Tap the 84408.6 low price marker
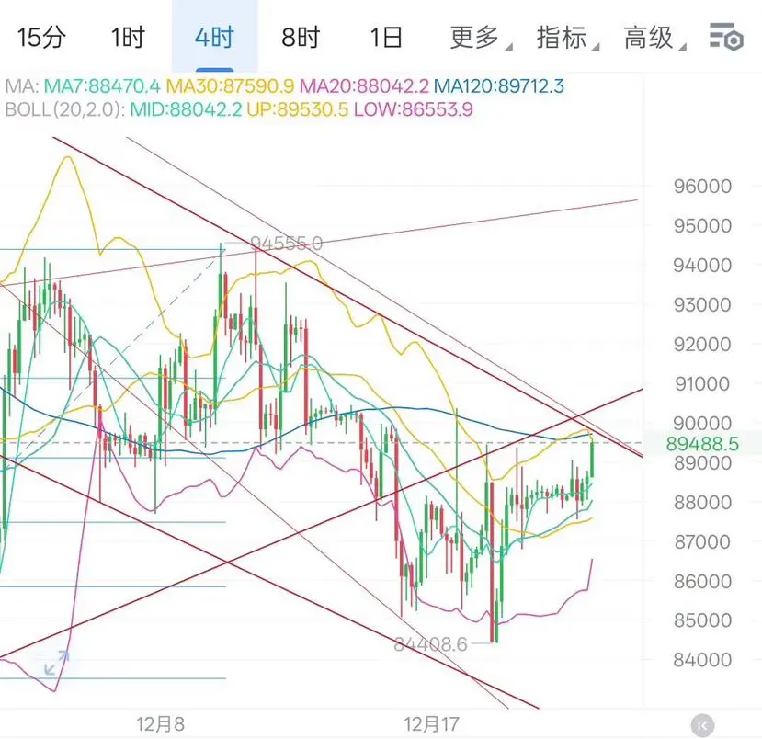The height and width of the screenshot is (739, 762). [x=430, y=644]
